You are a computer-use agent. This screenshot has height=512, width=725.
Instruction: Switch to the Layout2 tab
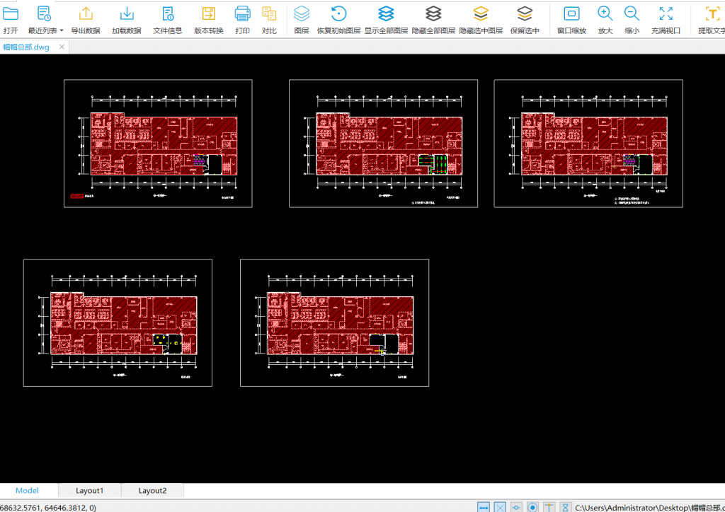tap(152, 491)
